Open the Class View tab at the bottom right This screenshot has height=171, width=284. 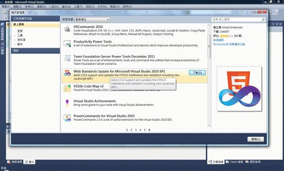[x=253, y=162]
